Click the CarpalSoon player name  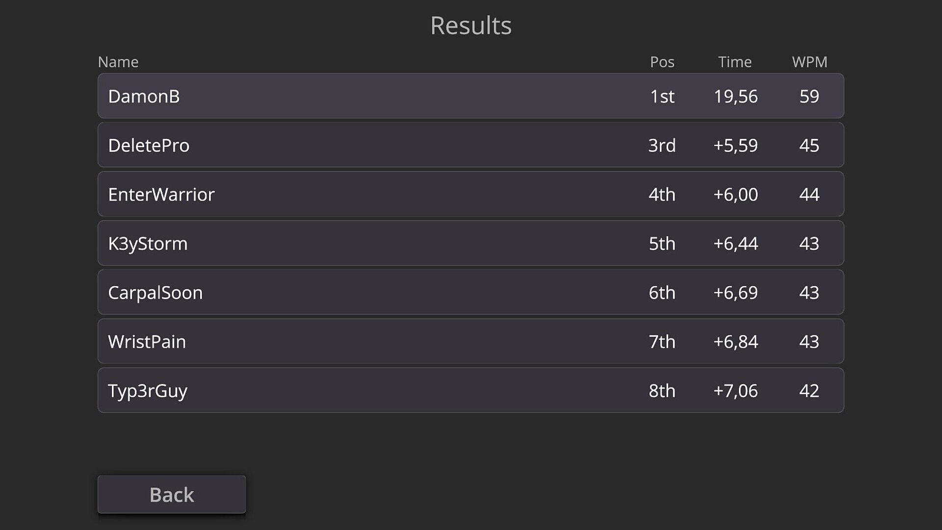[155, 292]
